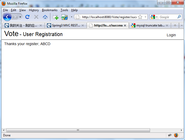Click the Done status bar text
This screenshot has height=140, width=185.
(7, 135)
